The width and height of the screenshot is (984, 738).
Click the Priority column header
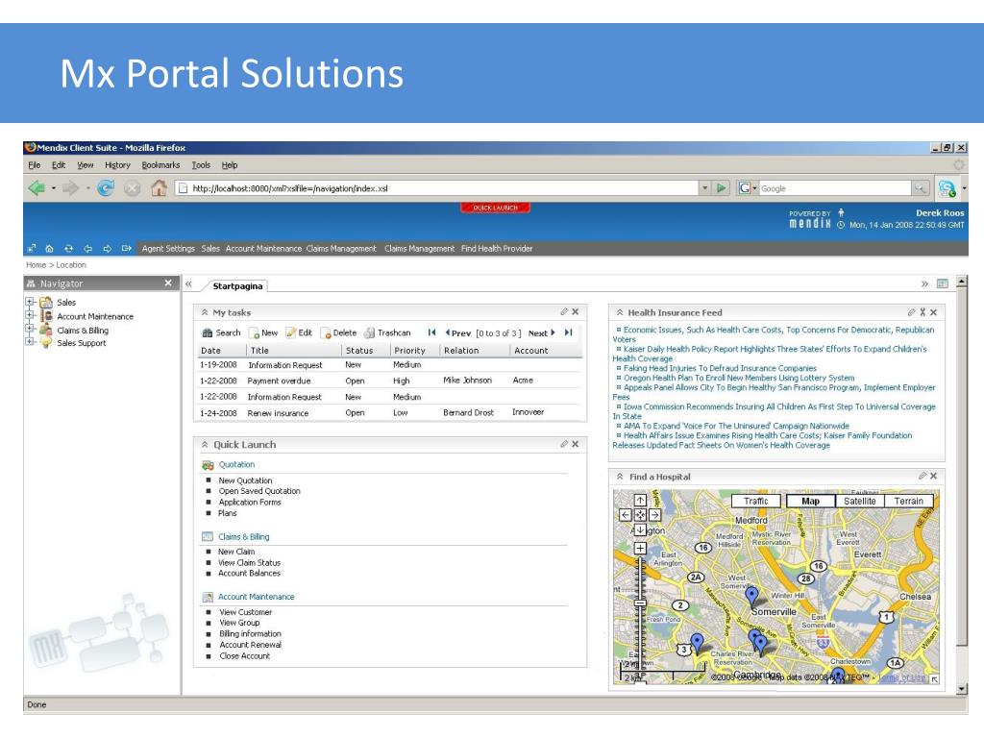click(409, 350)
